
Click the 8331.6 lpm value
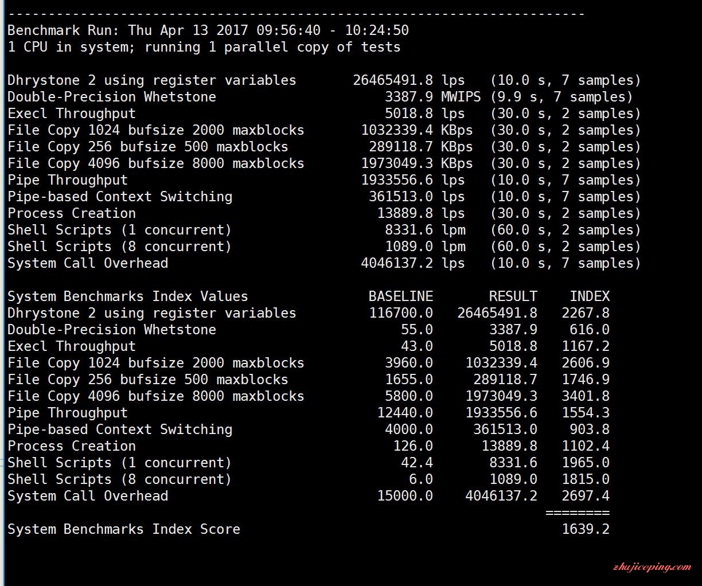click(x=425, y=230)
